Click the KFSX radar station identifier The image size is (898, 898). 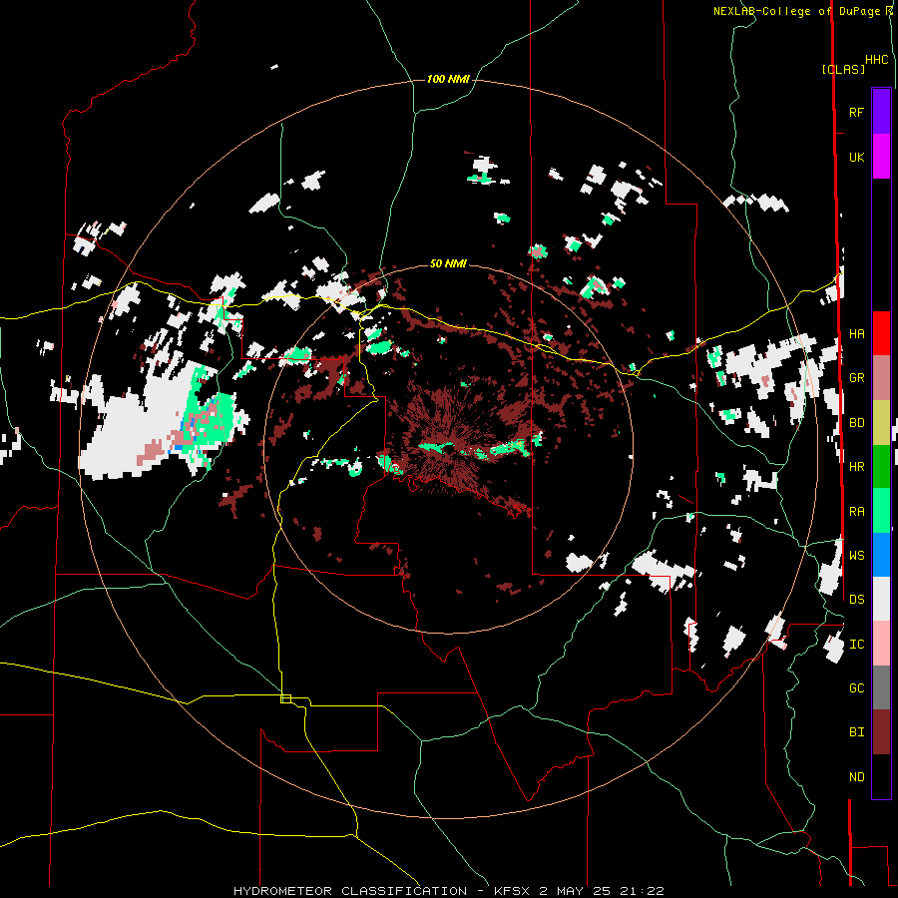512,891
